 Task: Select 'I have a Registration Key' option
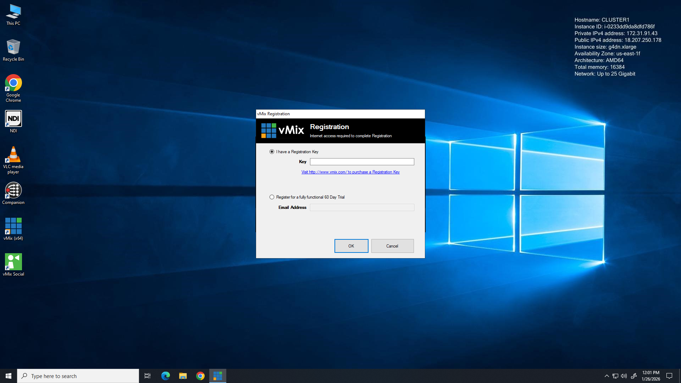[x=294, y=152]
